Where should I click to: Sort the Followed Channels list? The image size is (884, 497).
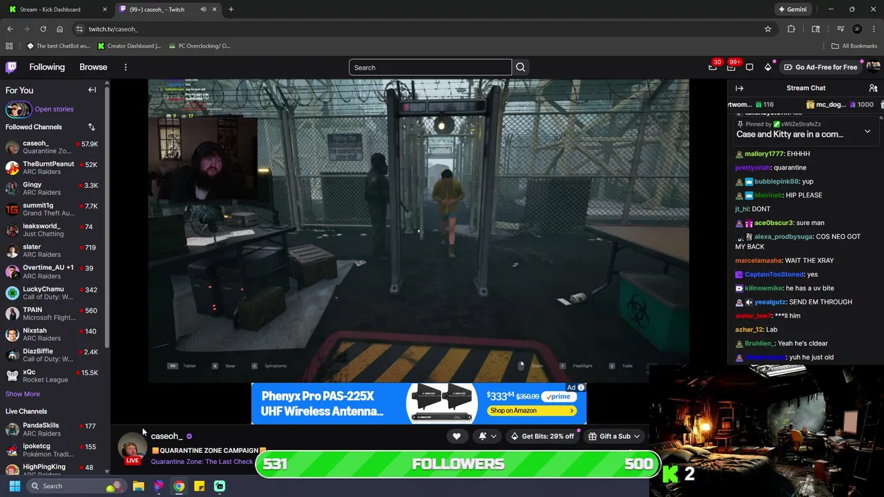91,127
